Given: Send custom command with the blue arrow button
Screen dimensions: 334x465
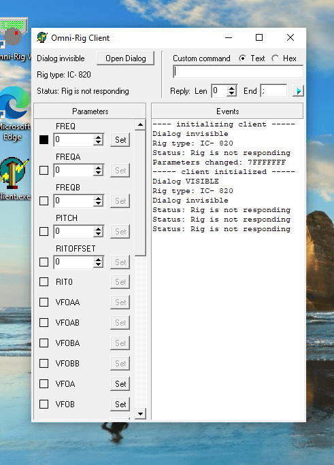Looking at the screenshot, I should (x=298, y=90).
